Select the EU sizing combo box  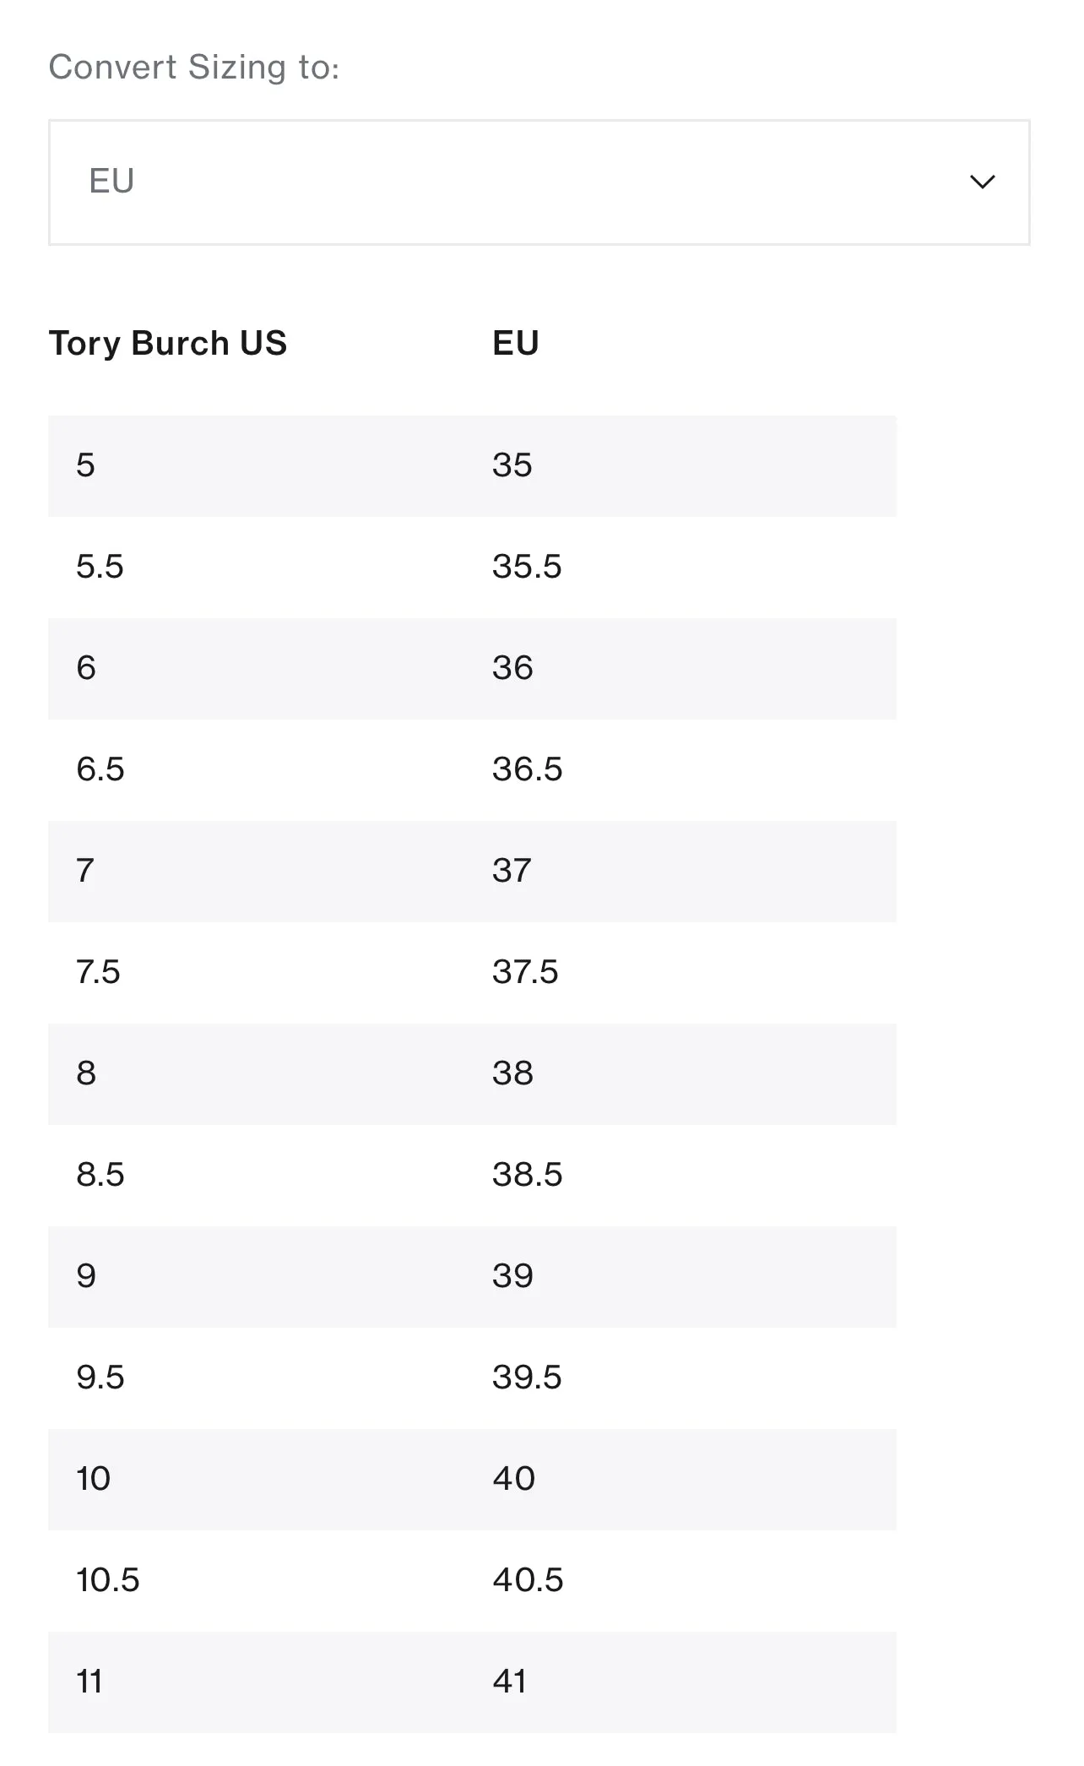point(539,182)
